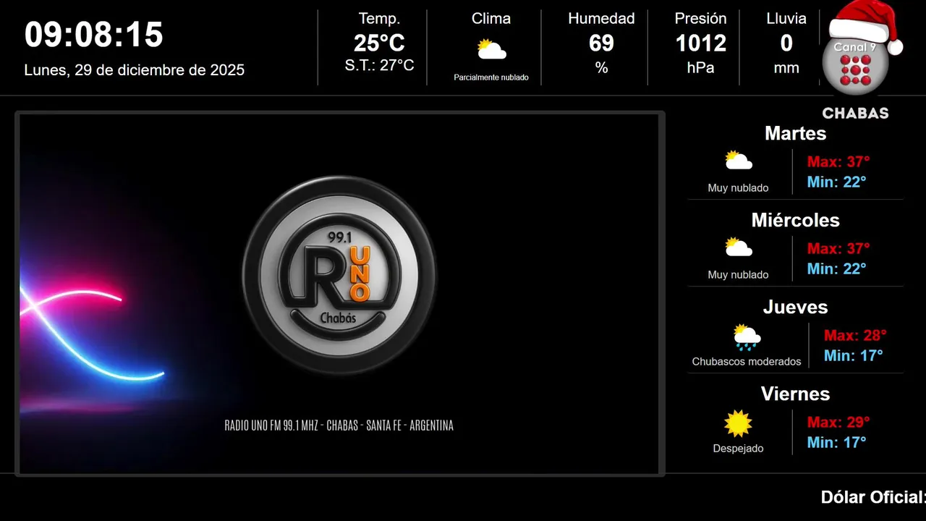The width and height of the screenshot is (926, 521).
Task: Click the Radio Uno 99.1 logo
Action: click(339, 275)
